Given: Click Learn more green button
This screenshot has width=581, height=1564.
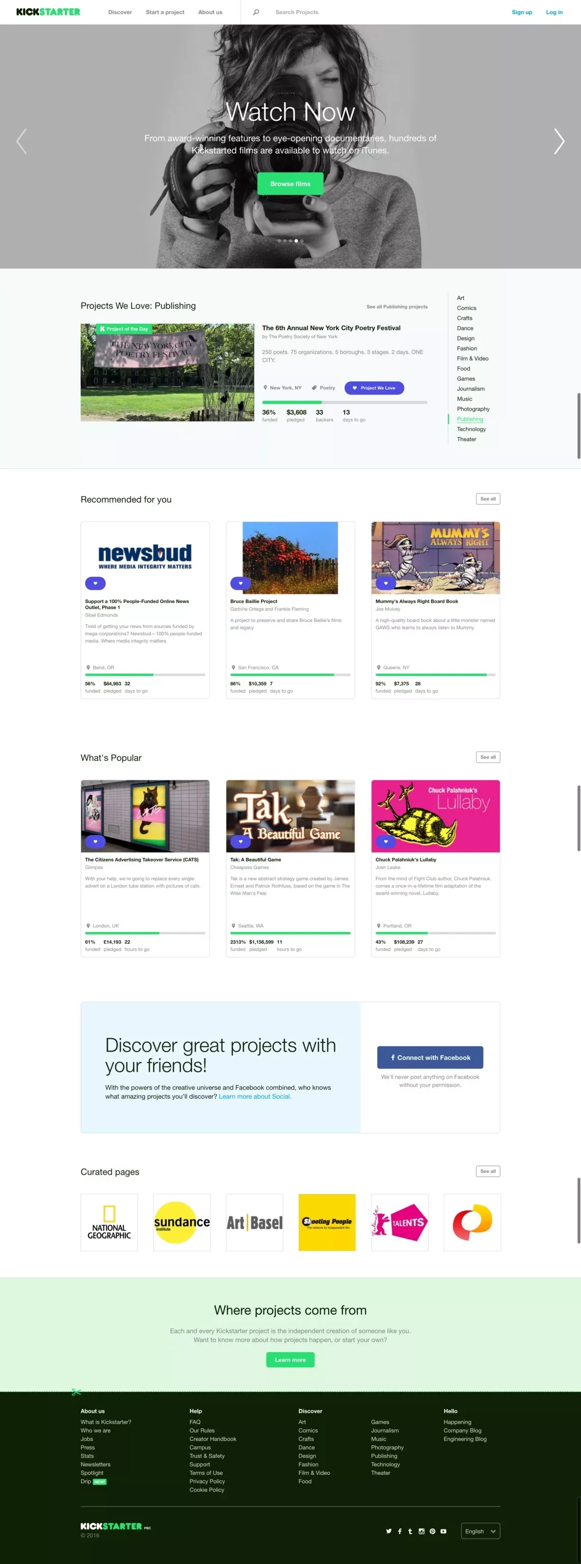Looking at the screenshot, I should tap(290, 1360).
